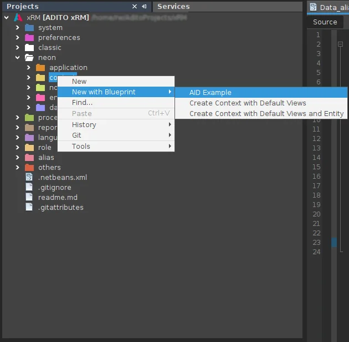The image size is (349, 342).
Task: Select the readme.md file
Action: point(58,198)
